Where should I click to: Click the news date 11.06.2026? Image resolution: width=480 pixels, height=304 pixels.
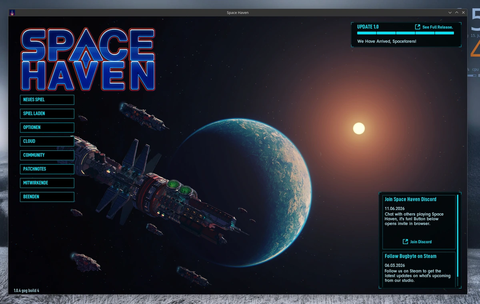click(395, 209)
